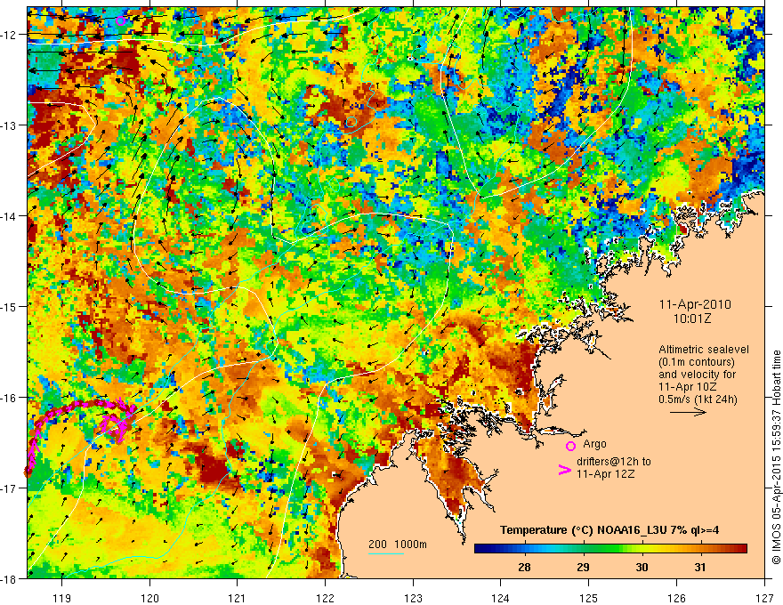Click the 'drifters@12h to' legend text
The image size is (783, 605).
614,461
